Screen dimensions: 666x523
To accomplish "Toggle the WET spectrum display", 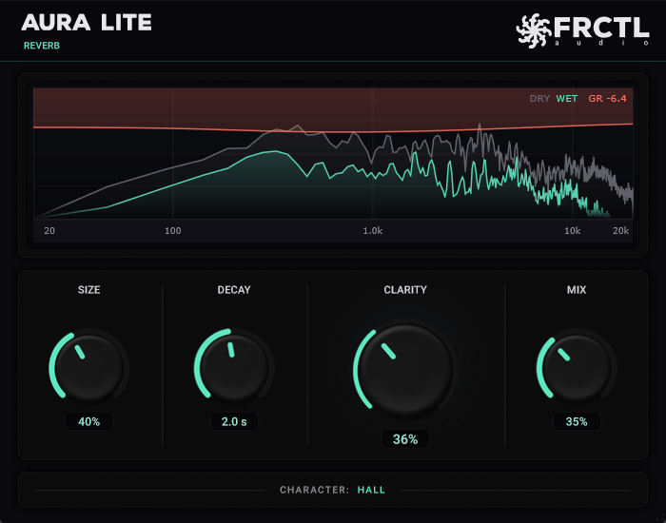I will coord(567,99).
